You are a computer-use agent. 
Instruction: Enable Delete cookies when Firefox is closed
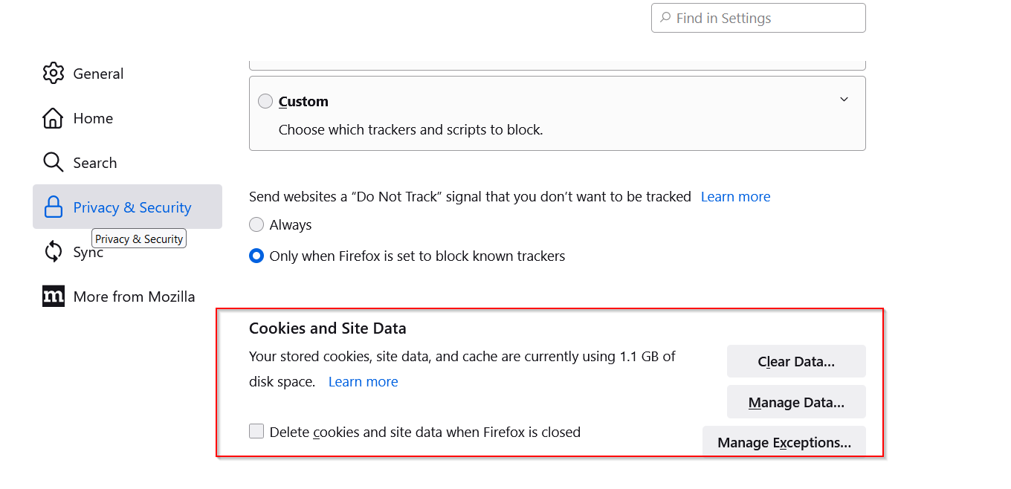coord(256,431)
